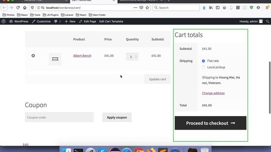Open the Tools bookmarks folder
The image size is (271, 152).
click(x=35, y=15)
